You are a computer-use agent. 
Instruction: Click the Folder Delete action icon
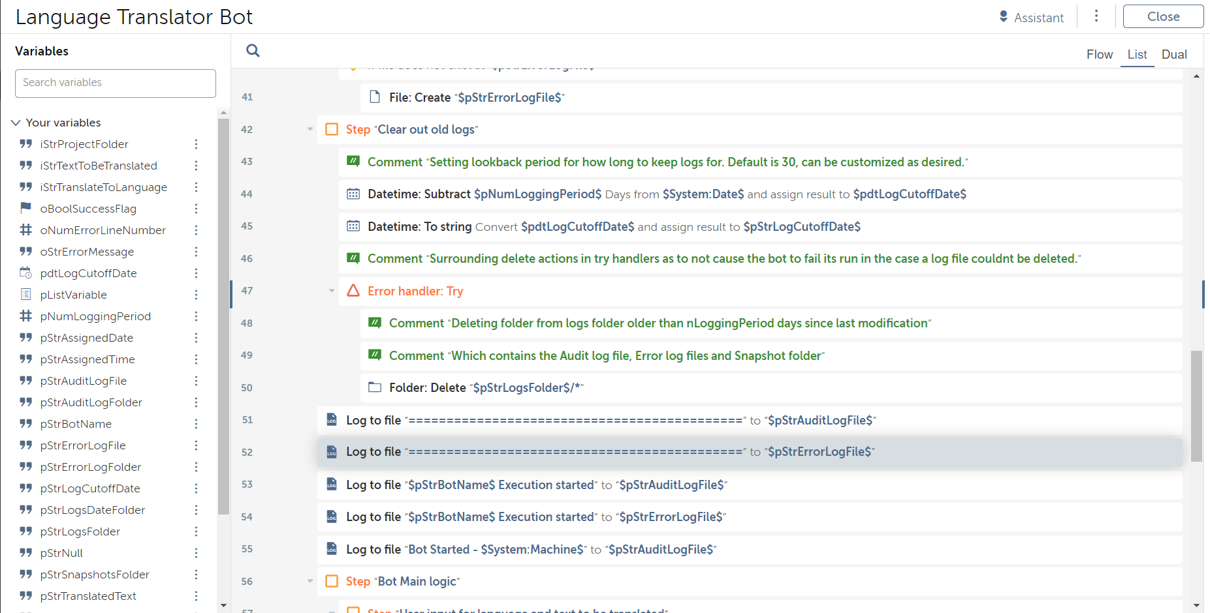coord(375,387)
